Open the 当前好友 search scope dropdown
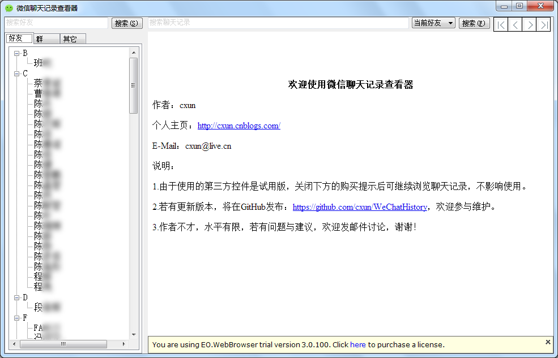Image resolution: width=558 pixels, height=358 pixels. click(x=433, y=23)
